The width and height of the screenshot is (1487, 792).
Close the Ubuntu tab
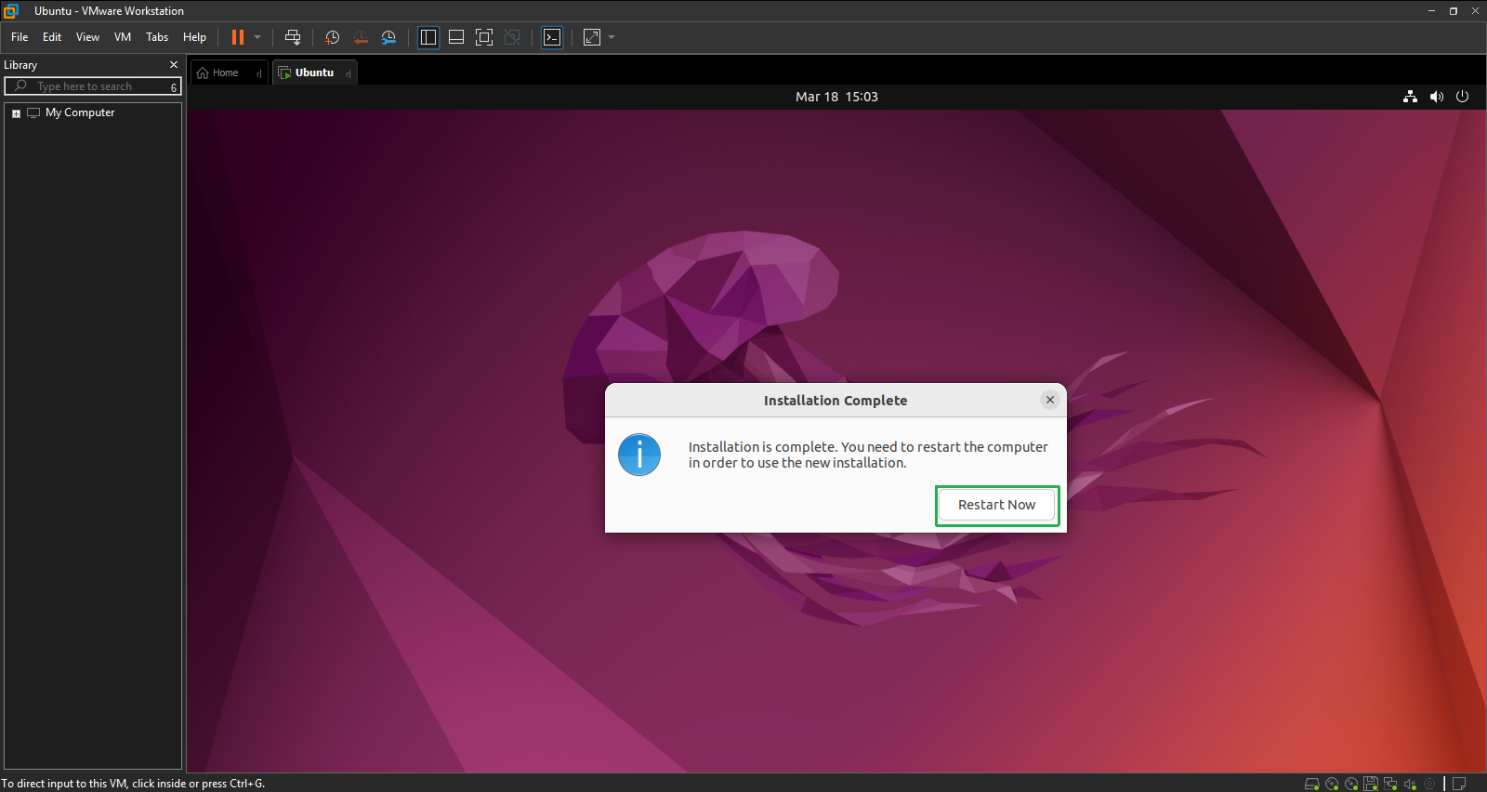click(x=348, y=73)
